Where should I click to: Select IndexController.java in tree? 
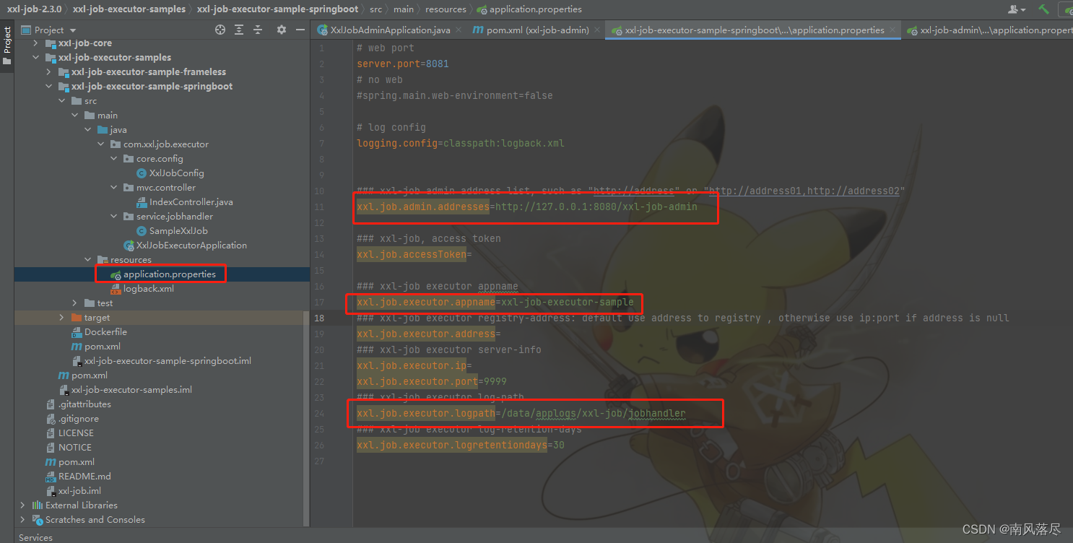191,202
